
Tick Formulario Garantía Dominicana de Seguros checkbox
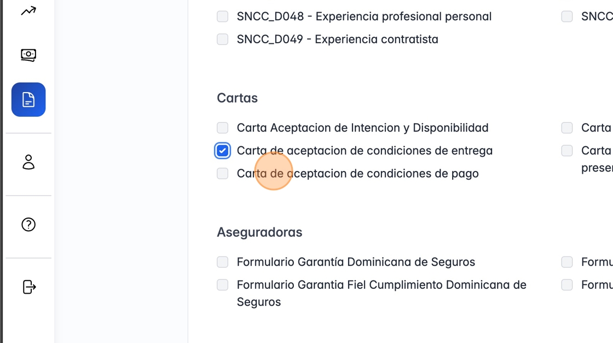pos(222,262)
